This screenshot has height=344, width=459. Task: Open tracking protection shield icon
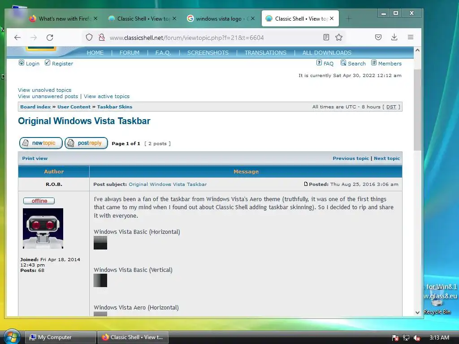pos(89,37)
